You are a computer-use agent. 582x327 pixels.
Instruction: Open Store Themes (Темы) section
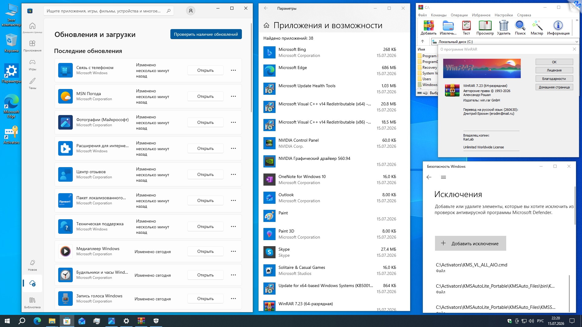(32, 83)
